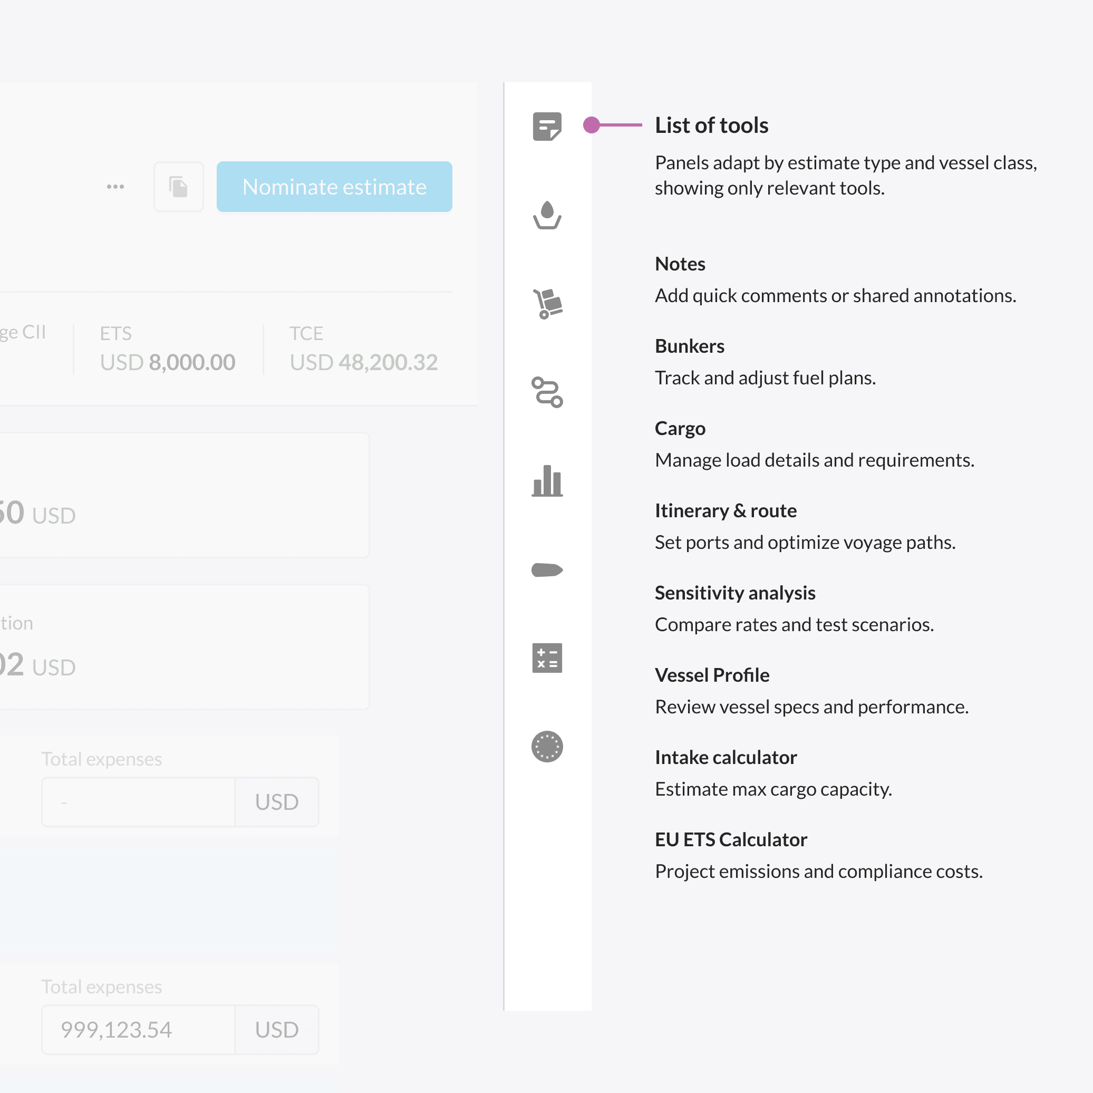
Task: Click the Sensitivity analysis heading
Action: [x=735, y=593]
